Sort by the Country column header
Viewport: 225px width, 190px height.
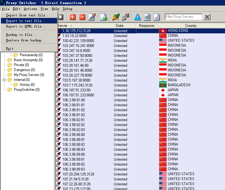pyautogui.click(x=191, y=26)
